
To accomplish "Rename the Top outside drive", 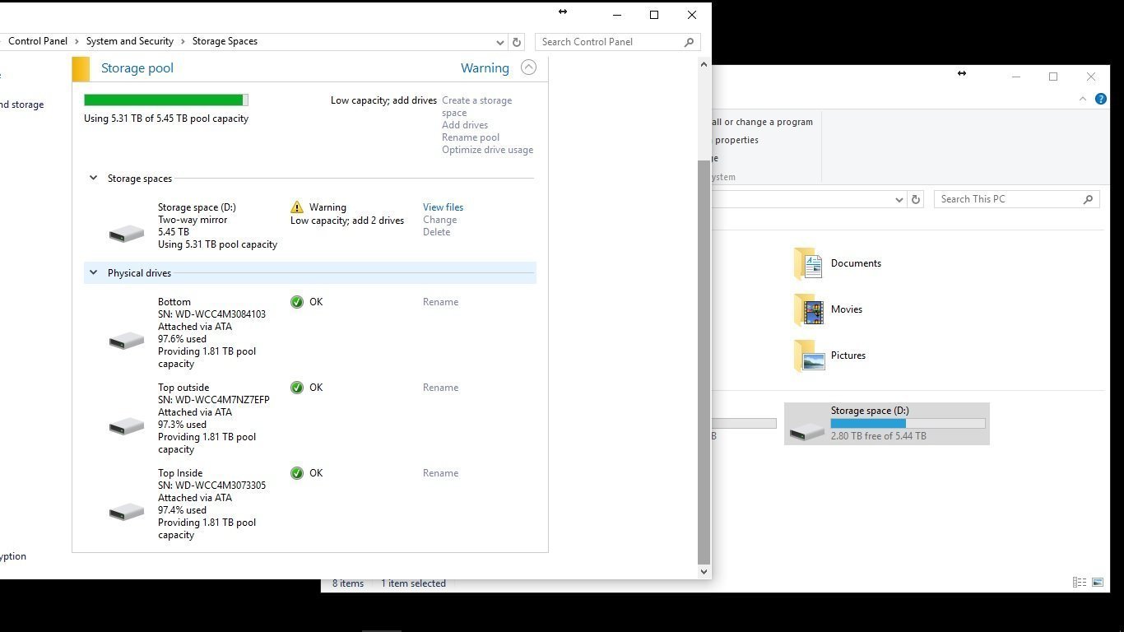I will 440,388.
